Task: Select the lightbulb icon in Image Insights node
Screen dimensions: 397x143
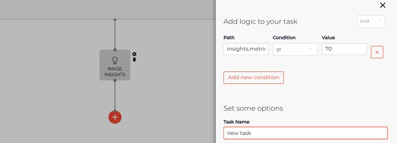Action: point(115,60)
